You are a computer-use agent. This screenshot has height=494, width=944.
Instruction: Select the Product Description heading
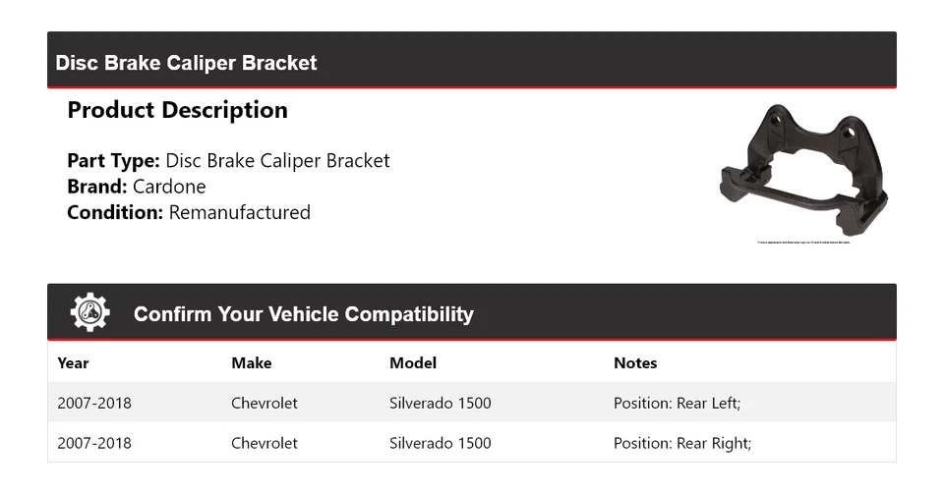coord(177,110)
